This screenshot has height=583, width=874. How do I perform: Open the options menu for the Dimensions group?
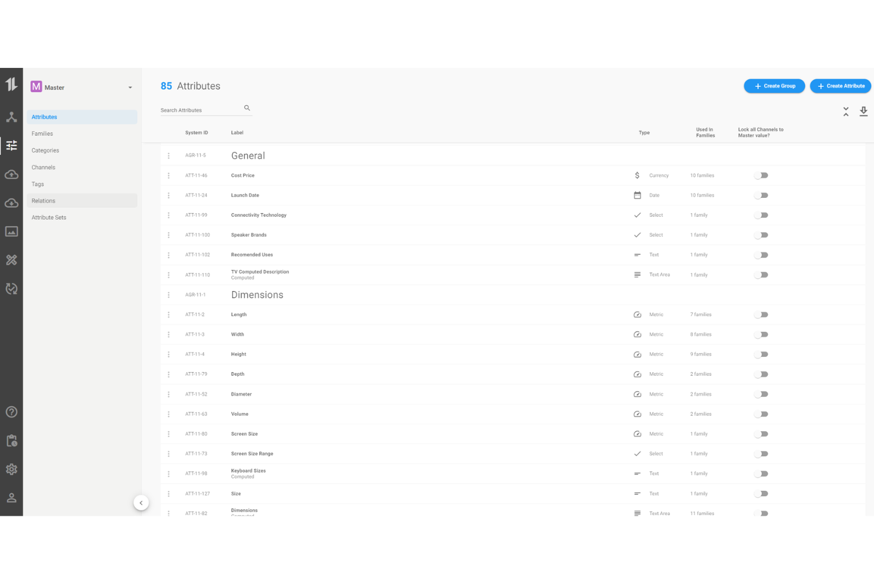click(169, 294)
